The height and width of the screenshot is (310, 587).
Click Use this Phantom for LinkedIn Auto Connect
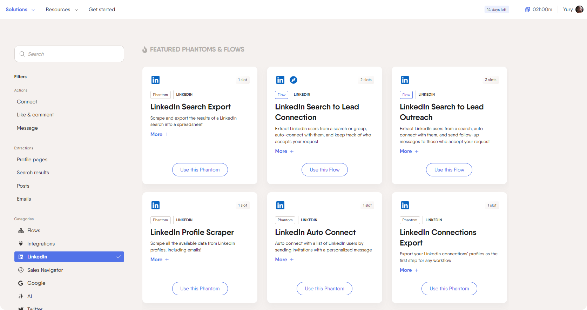tap(324, 289)
